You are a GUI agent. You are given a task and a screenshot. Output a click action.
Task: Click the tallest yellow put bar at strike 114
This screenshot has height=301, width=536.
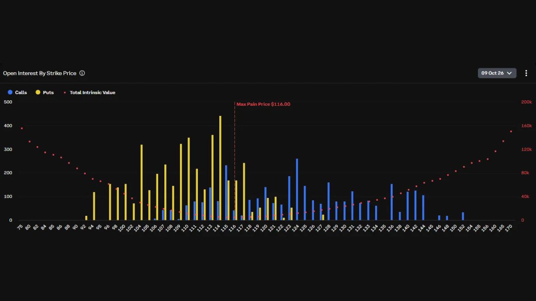click(220, 168)
